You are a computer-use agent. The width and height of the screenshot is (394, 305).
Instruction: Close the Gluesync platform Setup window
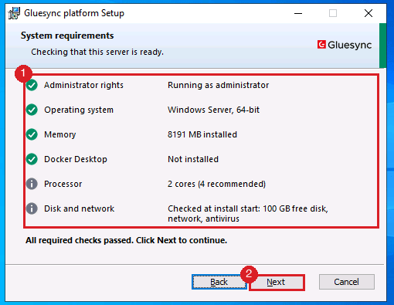369,13
